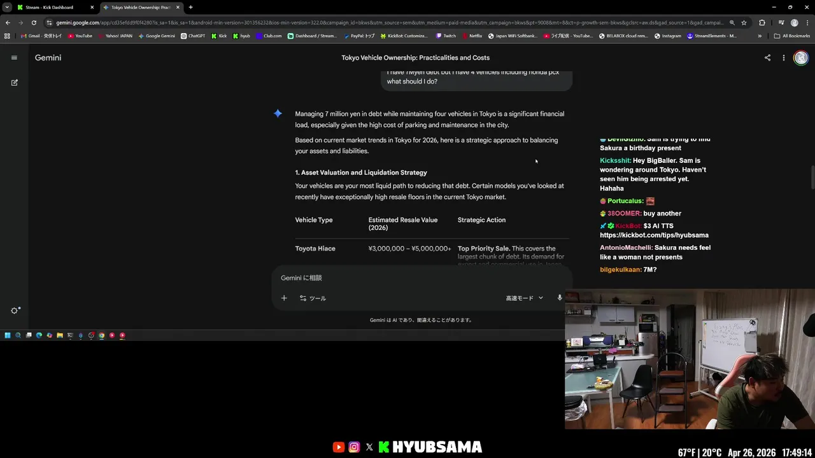Open StreamElements bookmark
Image resolution: width=815 pixels, height=458 pixels.
[x=712, y=36]
